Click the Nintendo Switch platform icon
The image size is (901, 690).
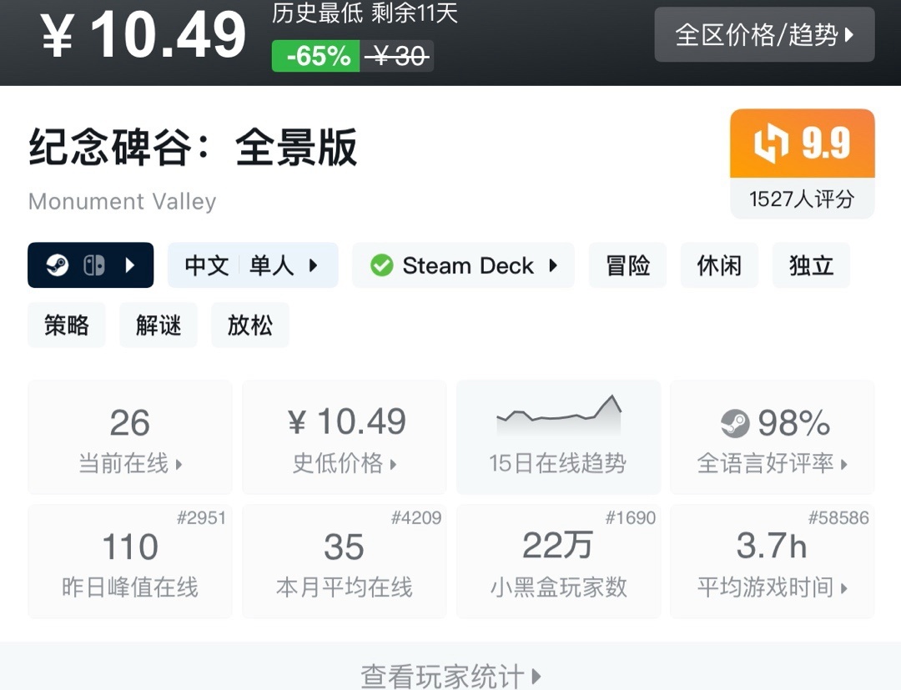(x=93, y=265)
